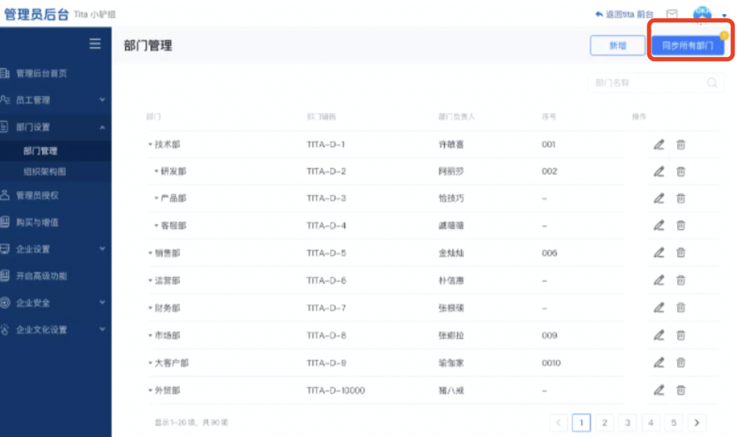Click the 管理员后台 logo title
The width and height of the screenshot is (740, 437).
[x=37, y=15]
